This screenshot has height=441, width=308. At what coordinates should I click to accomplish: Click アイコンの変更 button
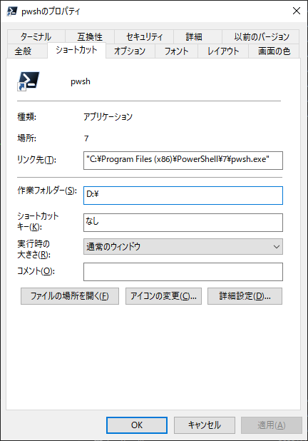click(163, 296)
